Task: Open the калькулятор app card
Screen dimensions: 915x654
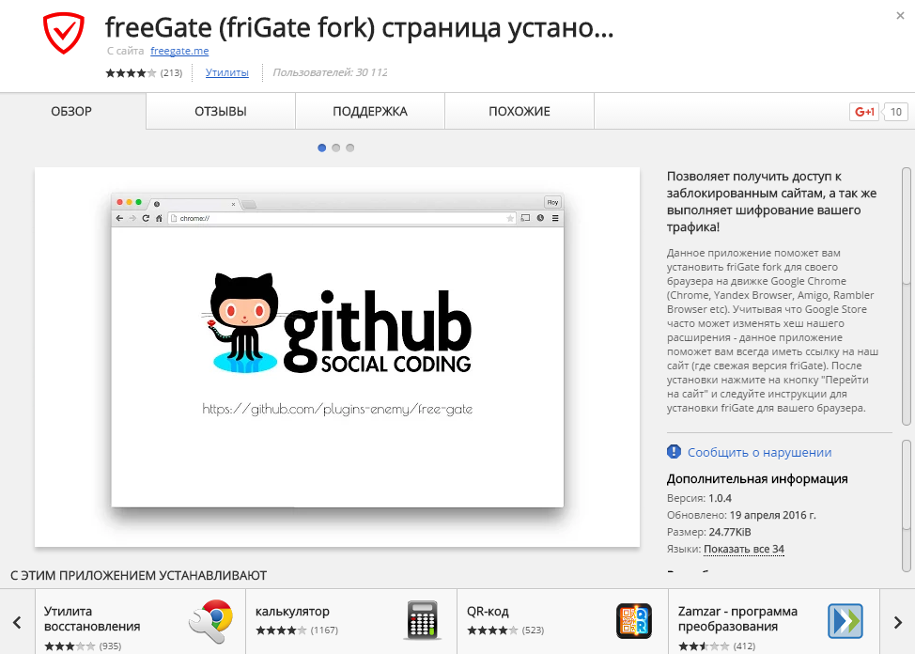Action: [x=351, y=622]
